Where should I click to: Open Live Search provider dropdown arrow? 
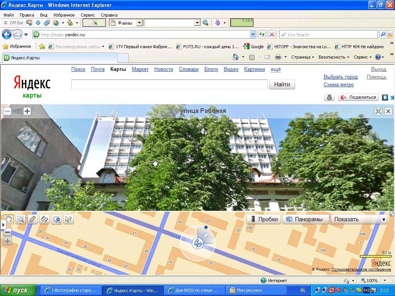[390, 34]
